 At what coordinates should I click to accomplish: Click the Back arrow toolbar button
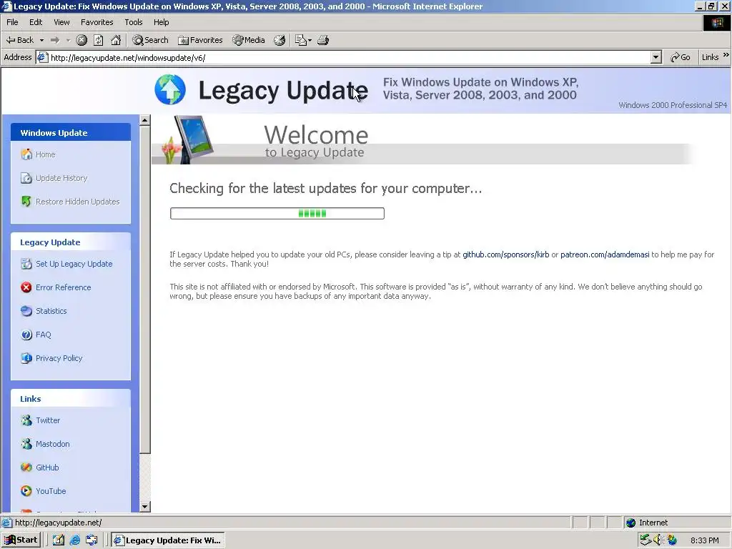pyautogui.click(x=19, y=40)
